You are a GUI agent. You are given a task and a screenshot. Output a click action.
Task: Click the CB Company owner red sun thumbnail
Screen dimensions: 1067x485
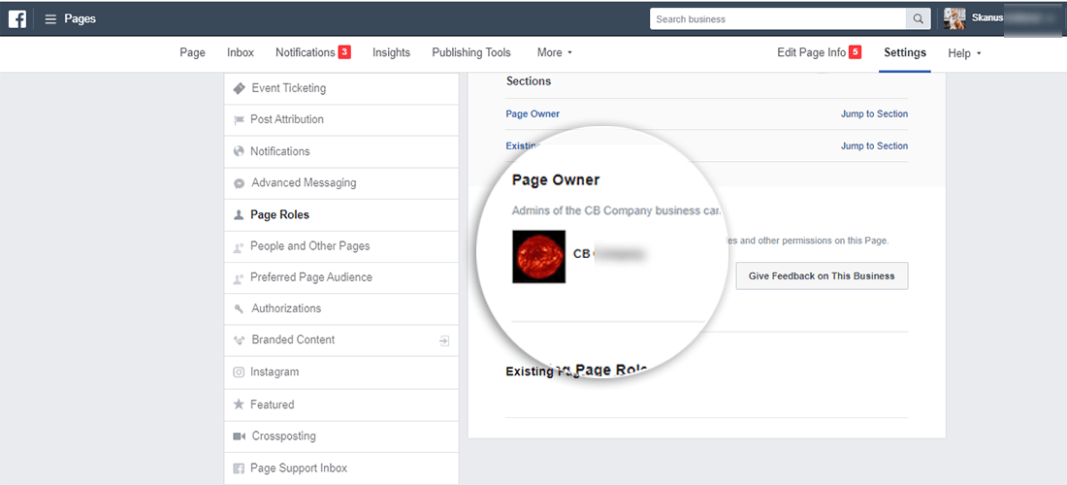tap(539, 256)
